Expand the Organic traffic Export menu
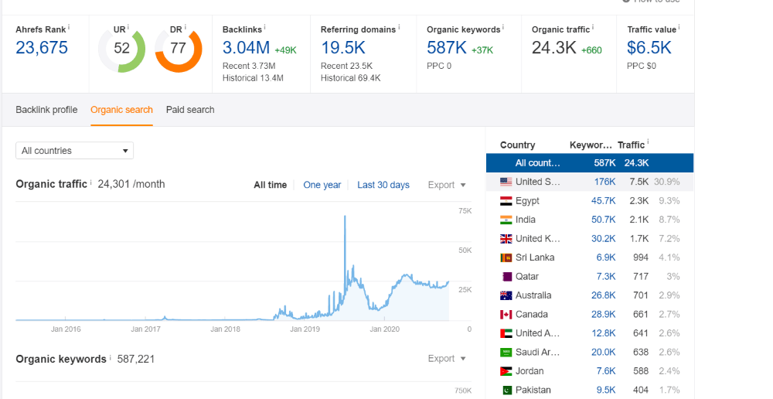Viewport: 773px width, 399px height. tap(447, 185)
